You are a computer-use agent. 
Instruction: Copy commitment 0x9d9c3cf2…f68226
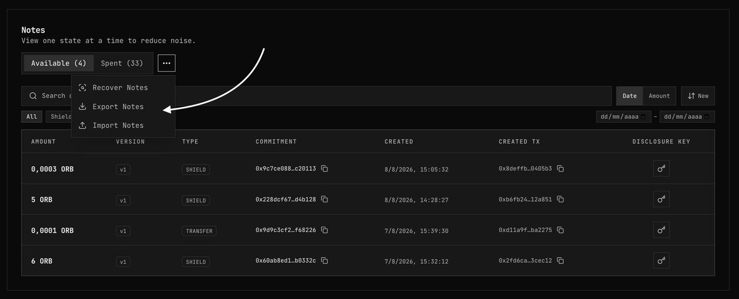click(325, 230)
